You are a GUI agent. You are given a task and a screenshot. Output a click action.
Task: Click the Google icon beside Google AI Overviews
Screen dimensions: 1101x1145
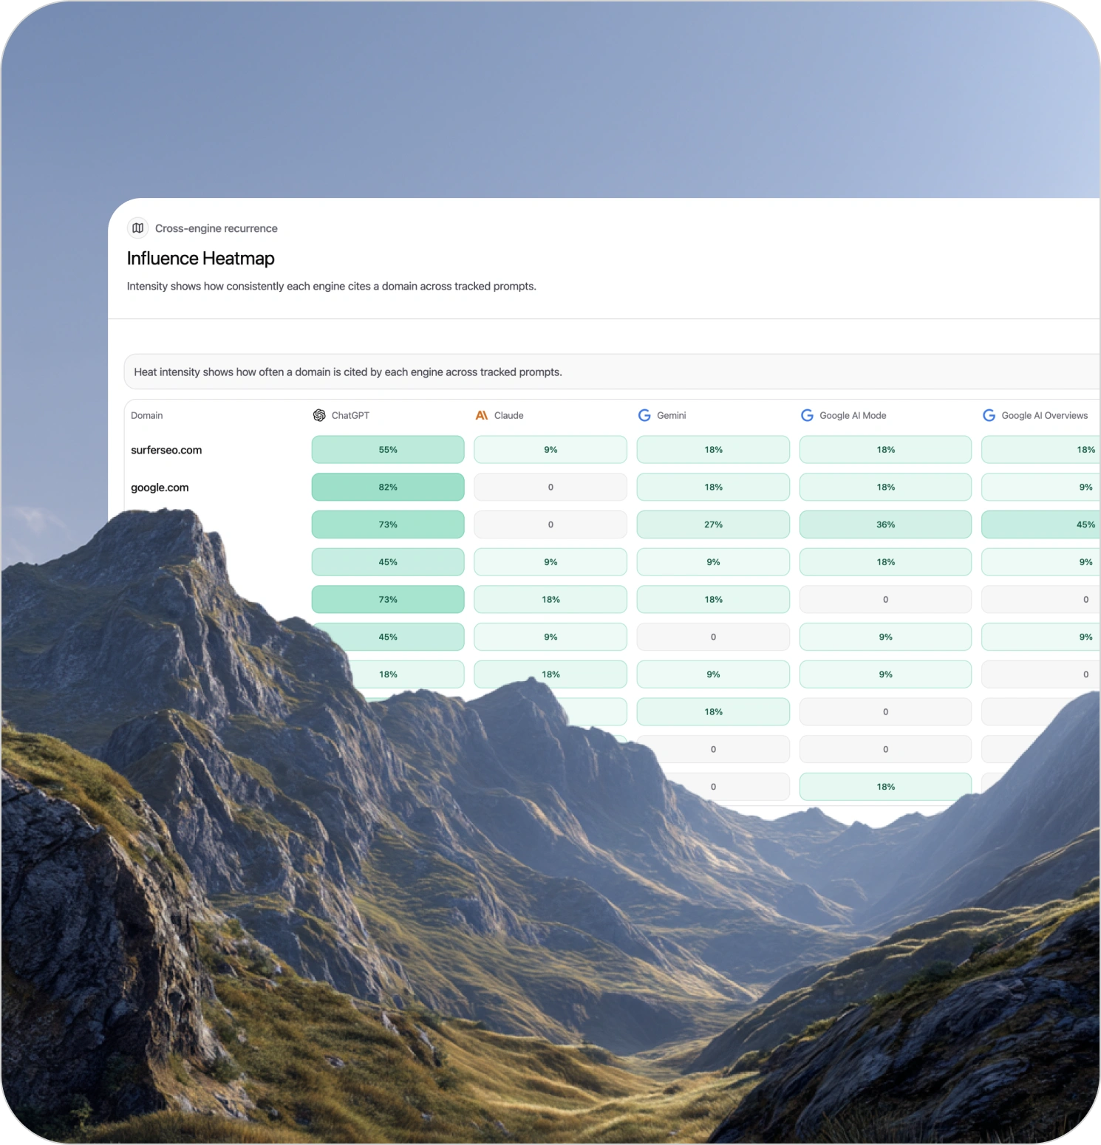point(989,415)
